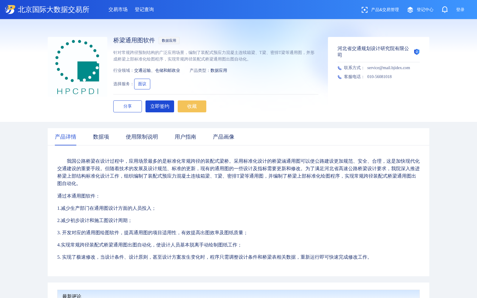Viewport: 477px width, 298px height.
Task: Click the Beijing data exchange logo icon
Action: 10,10
